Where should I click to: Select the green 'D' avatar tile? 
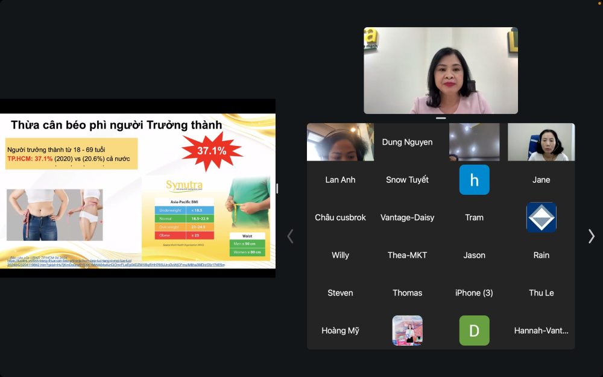pyautogui.click(x=474, y=331)
